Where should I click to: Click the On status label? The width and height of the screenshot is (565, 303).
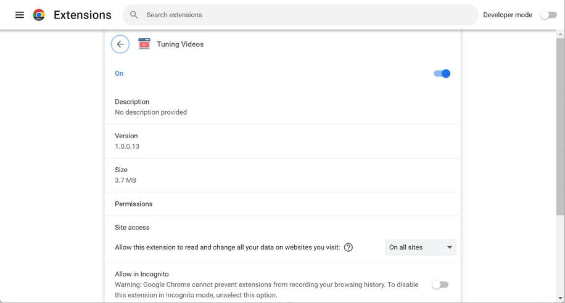point(119,73)
